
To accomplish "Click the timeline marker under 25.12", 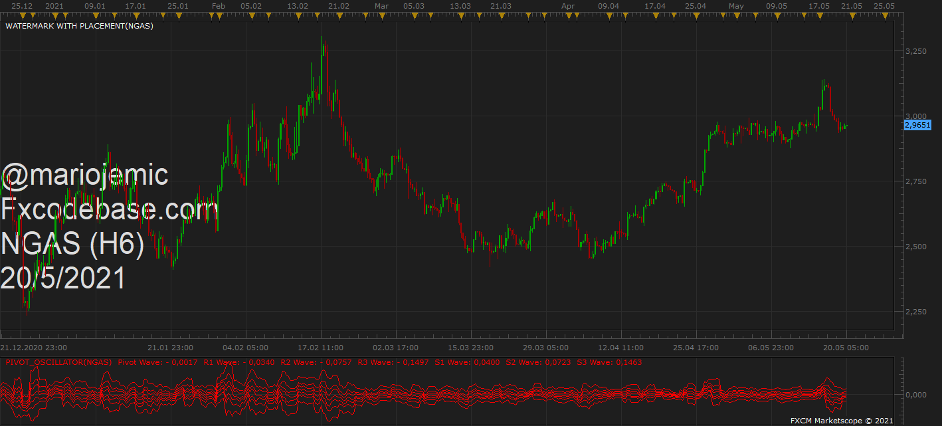I will pyautogui.click(x=23, y=15).
